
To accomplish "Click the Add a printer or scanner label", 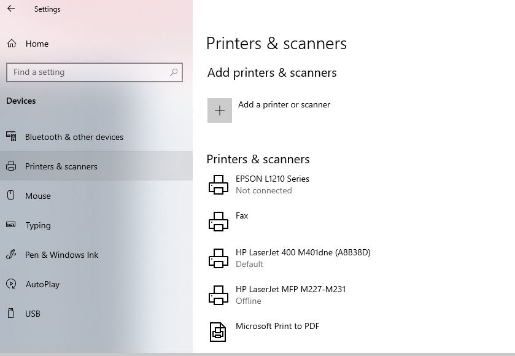I will pyautogui.click(x=284, y=104).
